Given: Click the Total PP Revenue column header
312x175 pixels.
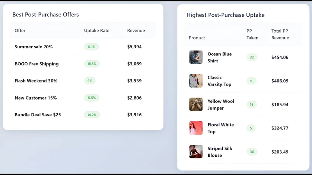Looking at the screenshot, I should tap(280, 34).
